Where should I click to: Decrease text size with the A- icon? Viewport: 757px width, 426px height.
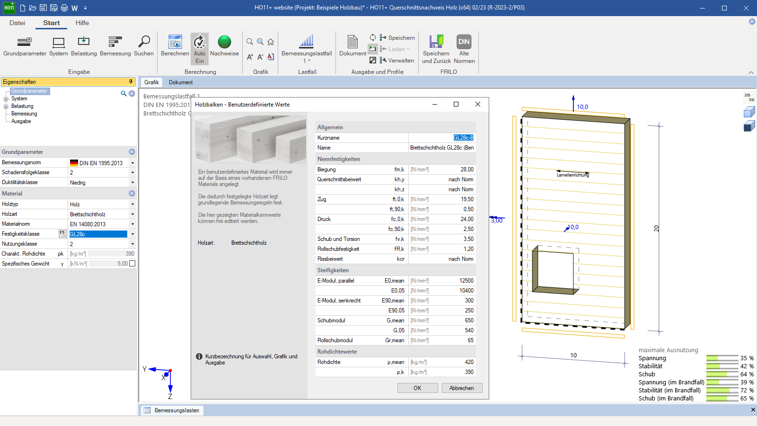pos(260,57)
